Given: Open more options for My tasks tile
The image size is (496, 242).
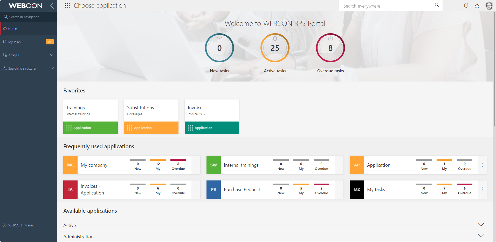Looking at the screenshot, I should 482,190.
